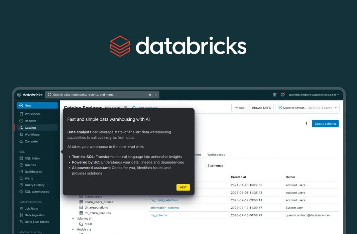Switch to the Workspaces tab
Screen dimensions: 357x234
pos(216,154)
